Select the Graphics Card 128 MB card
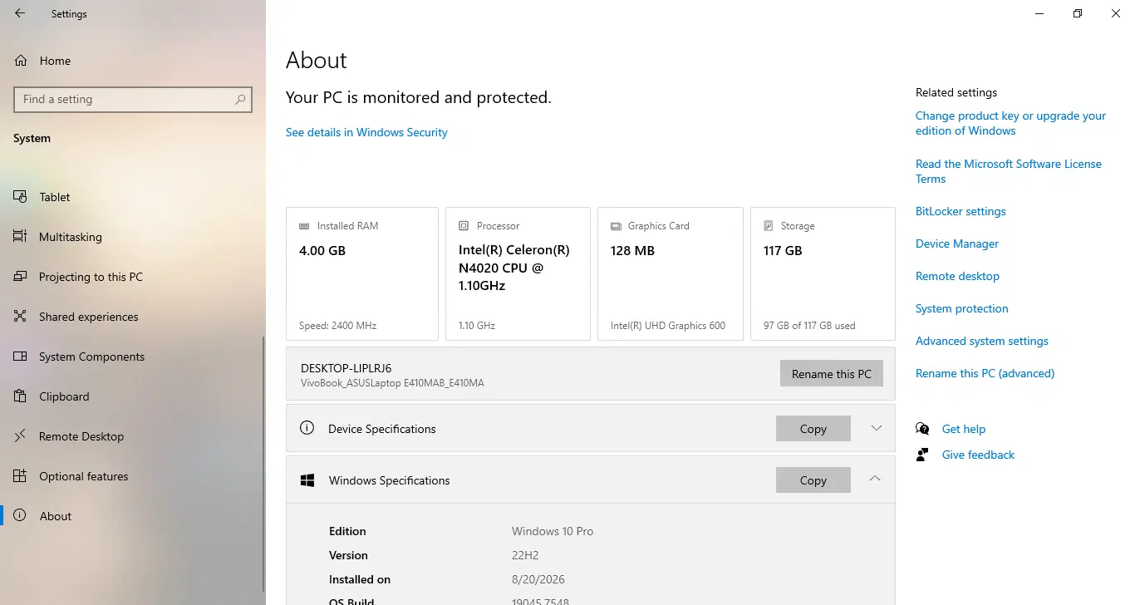Screen dimensions: 1135x605 [671, 273]
